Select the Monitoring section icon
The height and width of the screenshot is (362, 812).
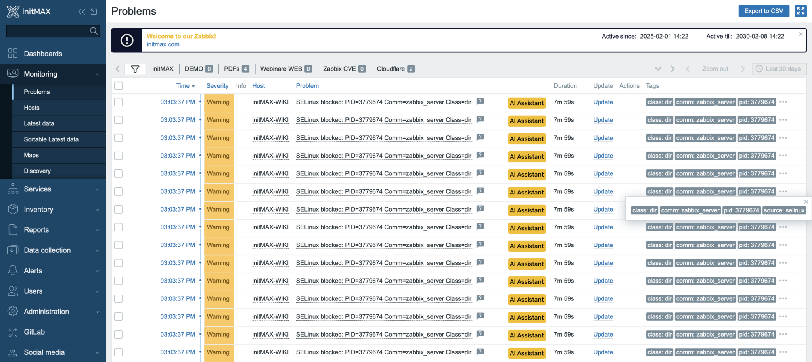tap(12, 74)
